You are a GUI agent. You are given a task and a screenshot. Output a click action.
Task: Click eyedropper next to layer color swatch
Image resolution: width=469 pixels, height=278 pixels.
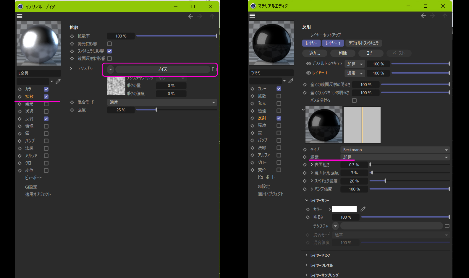[363, 209]
